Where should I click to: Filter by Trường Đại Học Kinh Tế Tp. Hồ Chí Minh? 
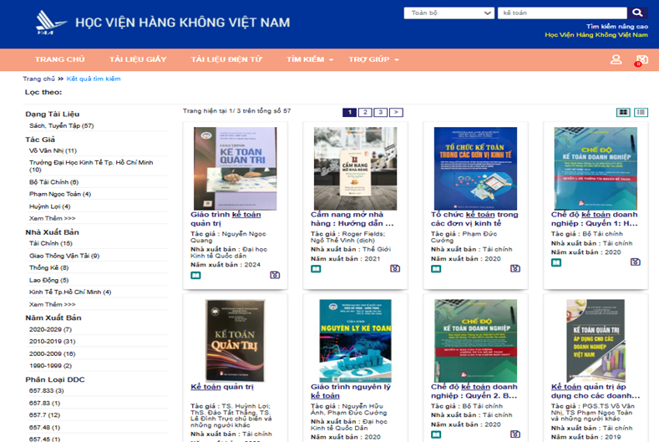point(91,165)
